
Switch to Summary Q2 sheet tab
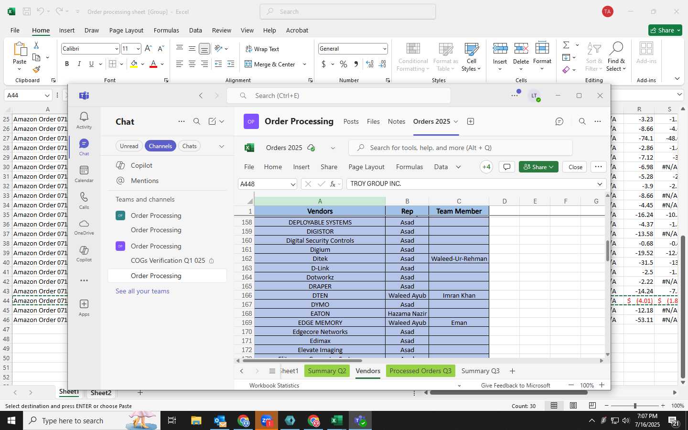click(327, 371)
